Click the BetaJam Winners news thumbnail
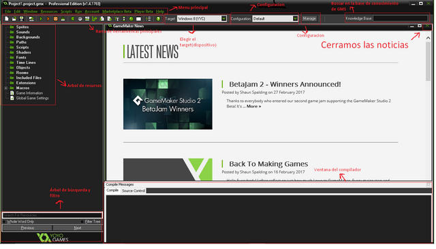Screen dimensions: 436x249 168,104
